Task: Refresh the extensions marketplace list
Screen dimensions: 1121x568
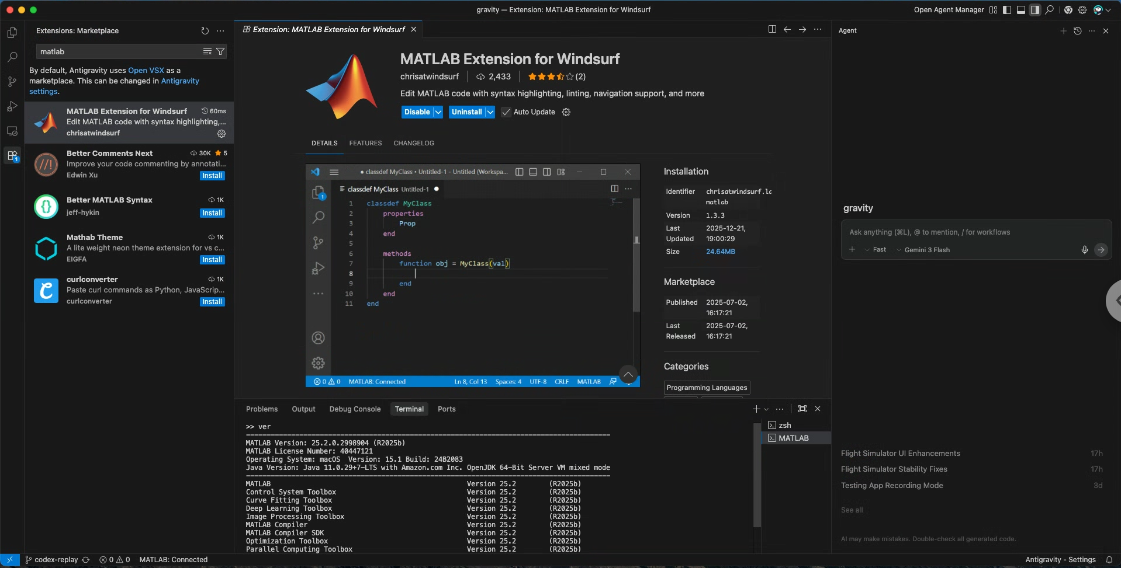Action: point(205,31)
